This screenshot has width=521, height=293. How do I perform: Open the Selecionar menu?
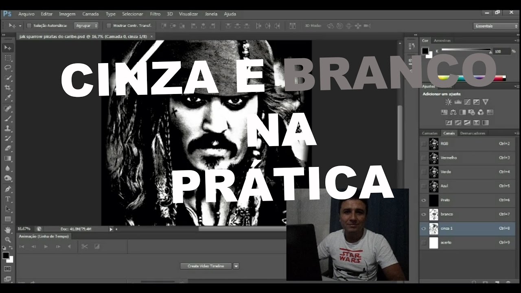pyautogui.click(x=133, y=14)
